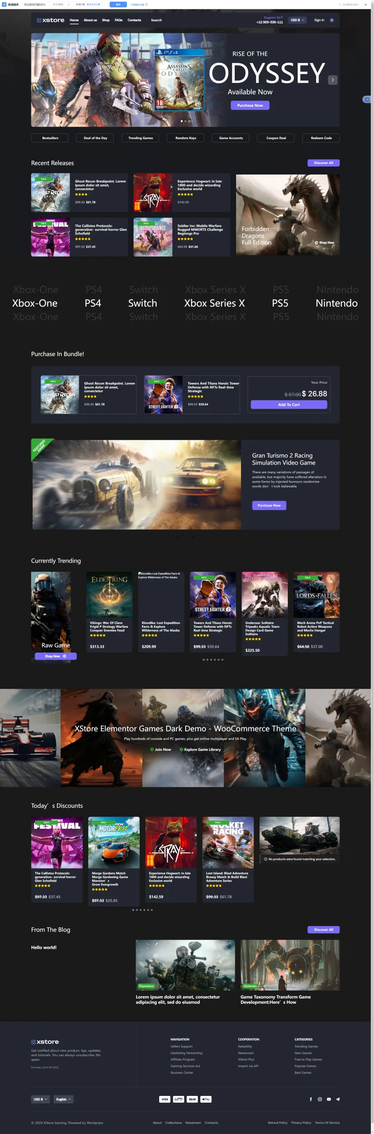374x1134 pixels.
Task: Click Discover All beside Recent Releases
Action: [324, 163]
